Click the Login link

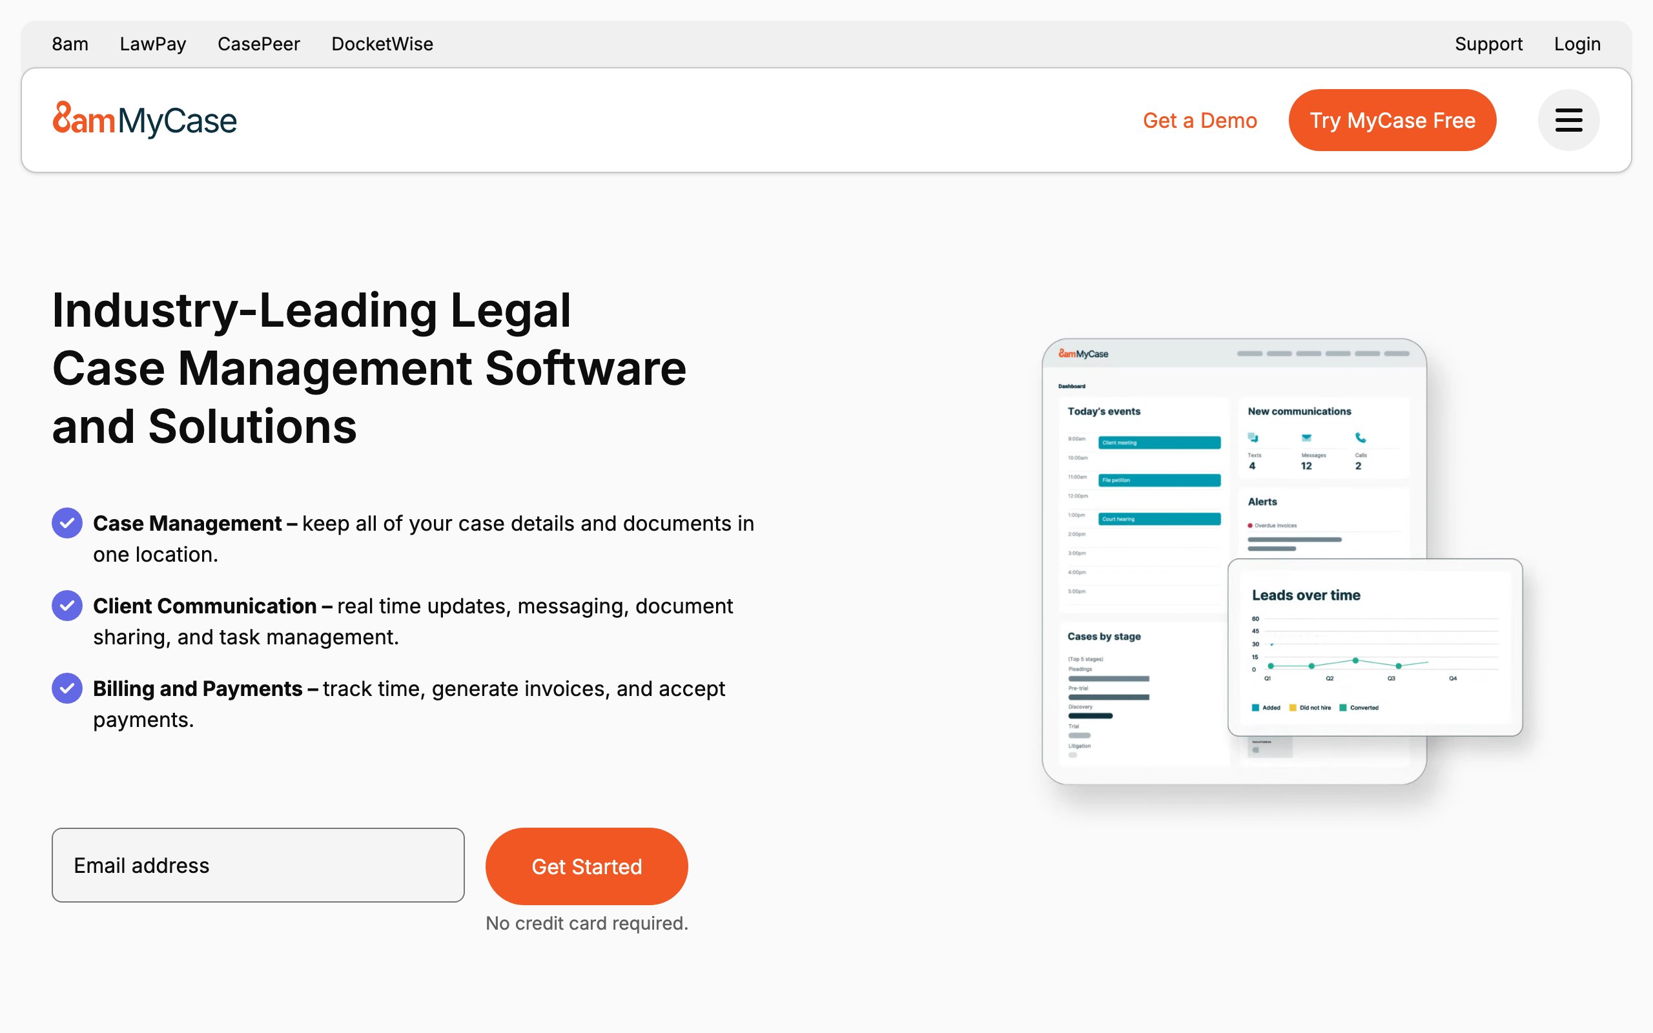click(1577, 44)
